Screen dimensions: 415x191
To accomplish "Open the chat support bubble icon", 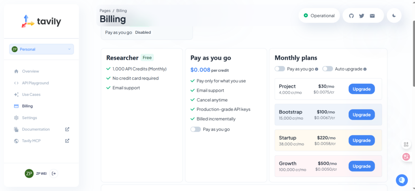I will [402, 180].
